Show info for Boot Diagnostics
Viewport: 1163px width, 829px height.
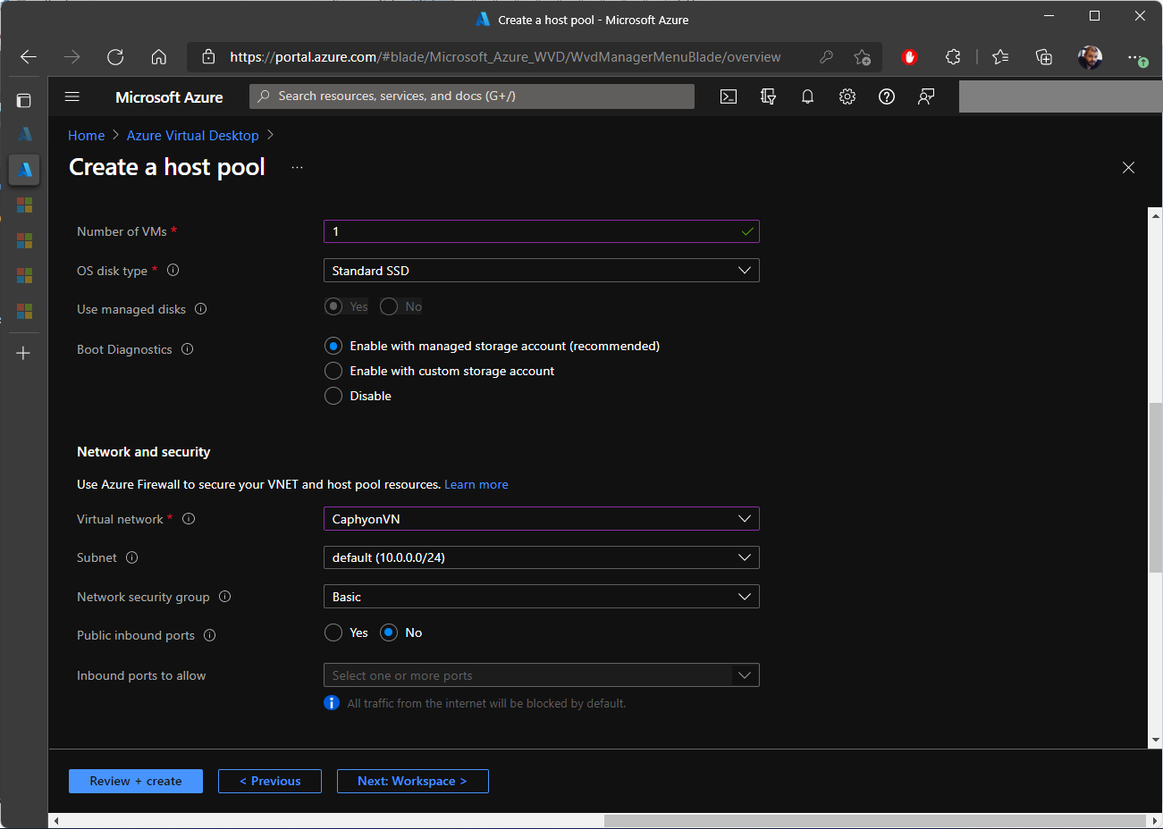[187, 349]
